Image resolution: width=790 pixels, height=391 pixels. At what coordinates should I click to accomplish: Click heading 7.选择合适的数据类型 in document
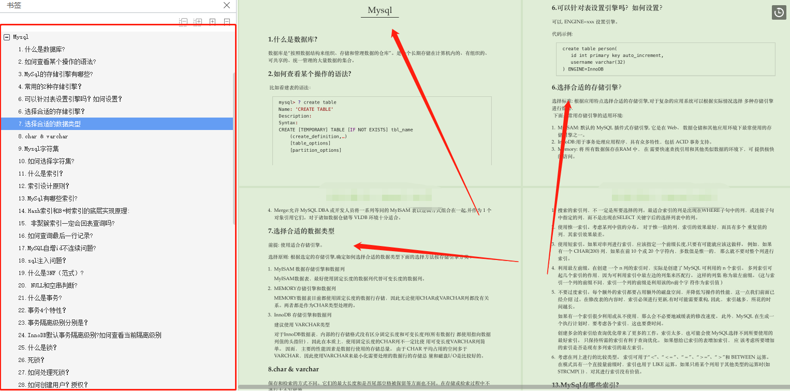[301, 231]
